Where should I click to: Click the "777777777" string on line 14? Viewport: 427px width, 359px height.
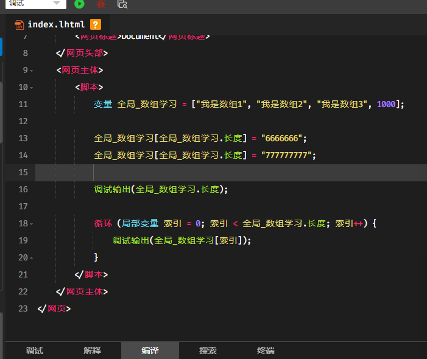coord(286,156)
